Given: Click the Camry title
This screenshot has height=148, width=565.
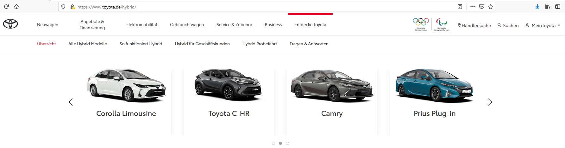Looking at the screenshot, I should (332, 114).
